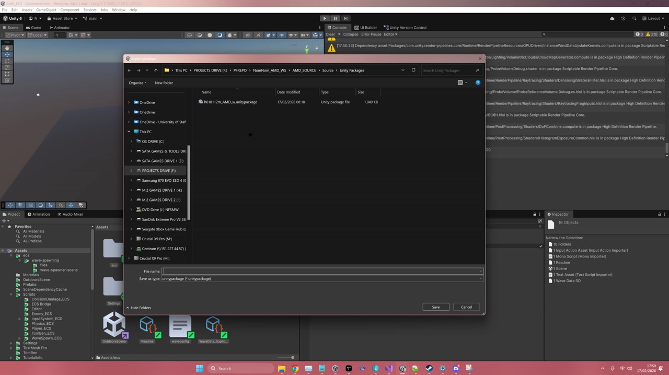The image size is (669, 375).
Task: Open the Organise dropdown in Export dialog
Action: (x=137, y=83)
